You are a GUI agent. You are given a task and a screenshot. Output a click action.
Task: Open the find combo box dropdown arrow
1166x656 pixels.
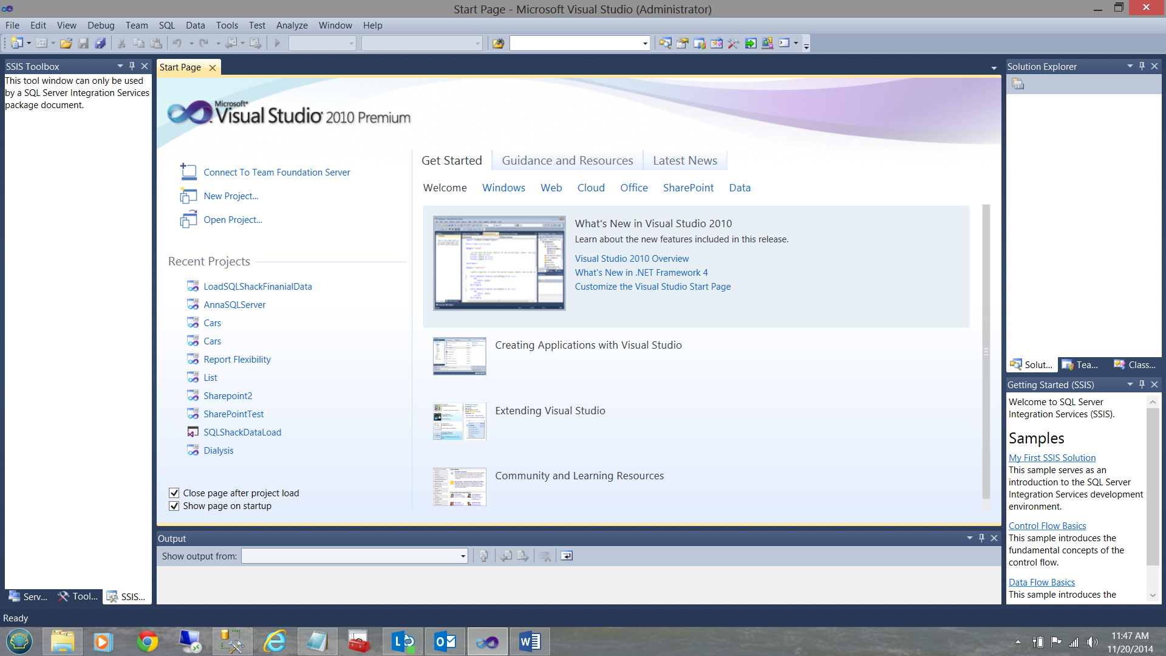645,43
